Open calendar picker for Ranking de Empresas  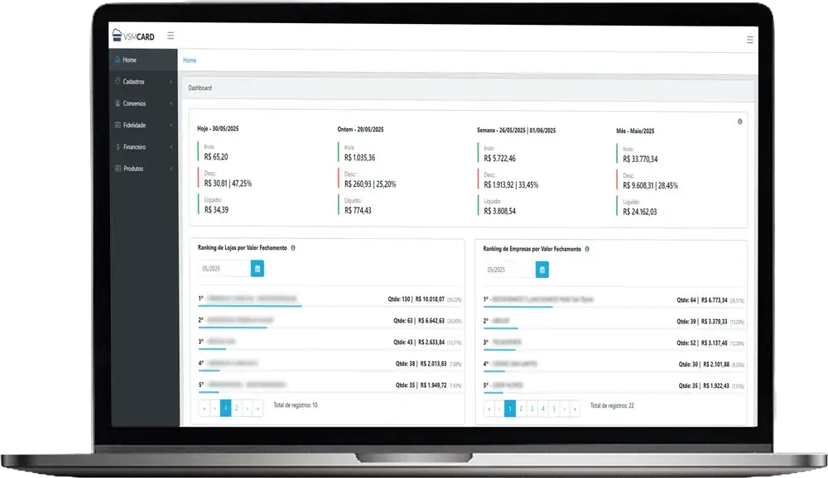(542, 270)
